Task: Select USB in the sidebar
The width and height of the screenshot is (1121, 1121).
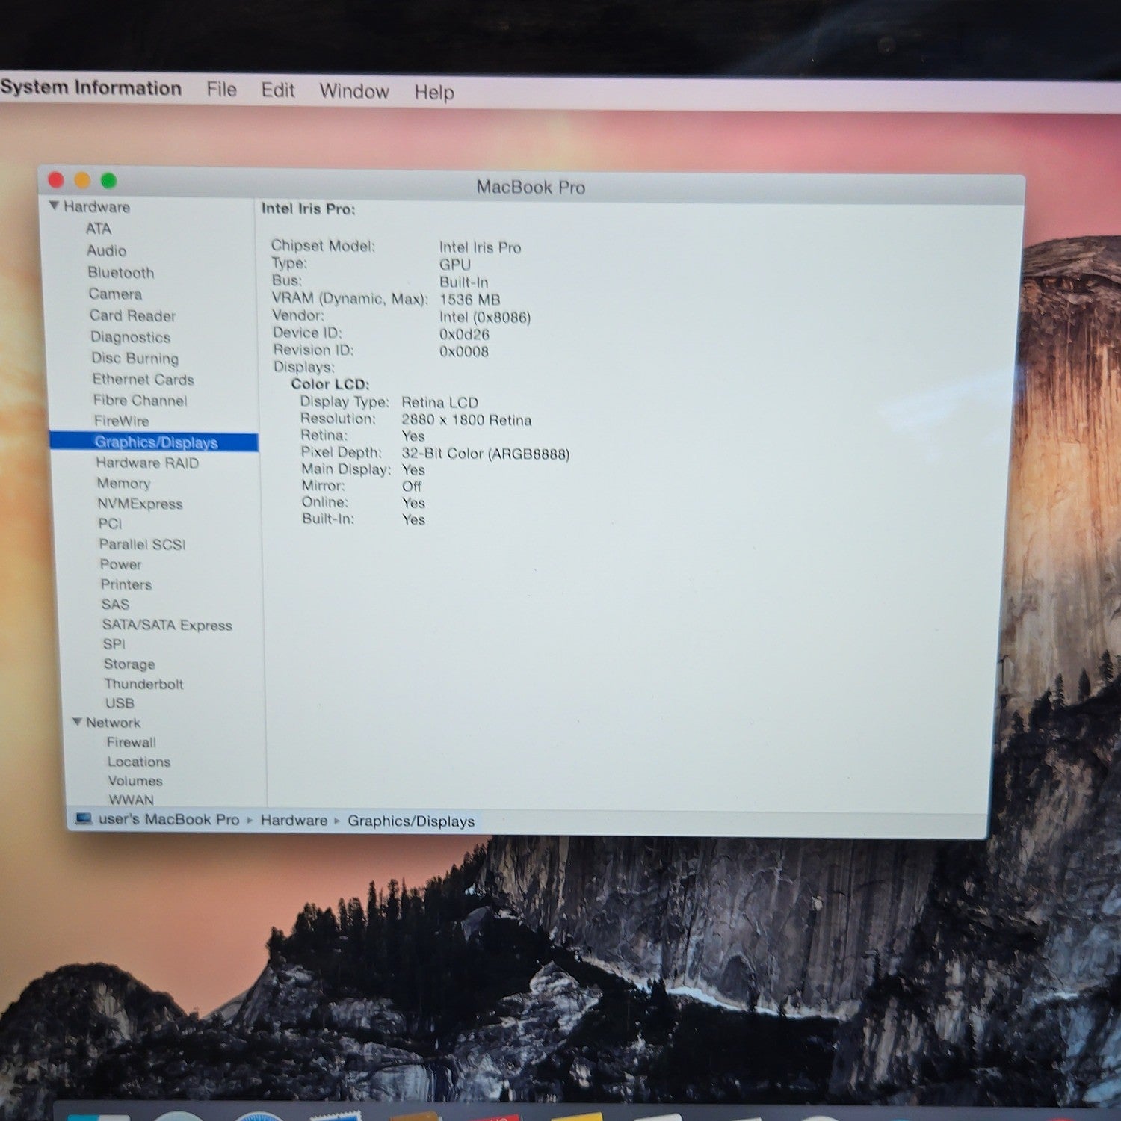Action: [120, 703]
